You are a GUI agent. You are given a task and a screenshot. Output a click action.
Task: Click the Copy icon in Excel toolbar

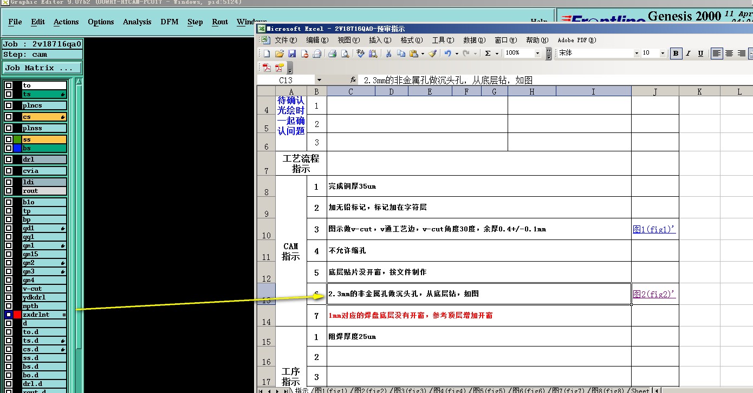tap(401, 54)
